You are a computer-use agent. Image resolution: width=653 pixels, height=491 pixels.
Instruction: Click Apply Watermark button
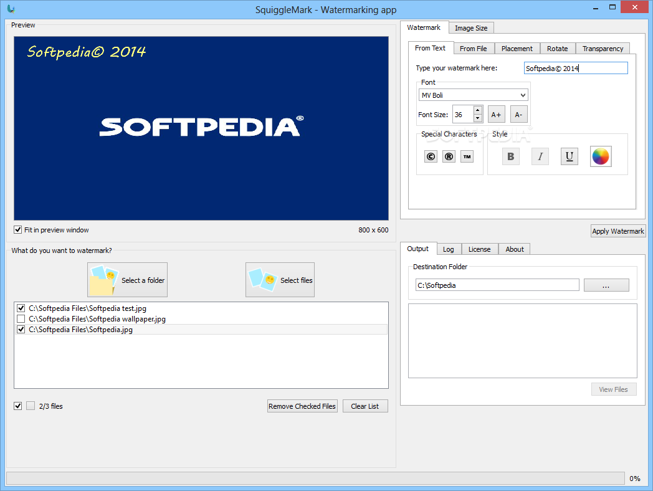[x=618, y=231]
